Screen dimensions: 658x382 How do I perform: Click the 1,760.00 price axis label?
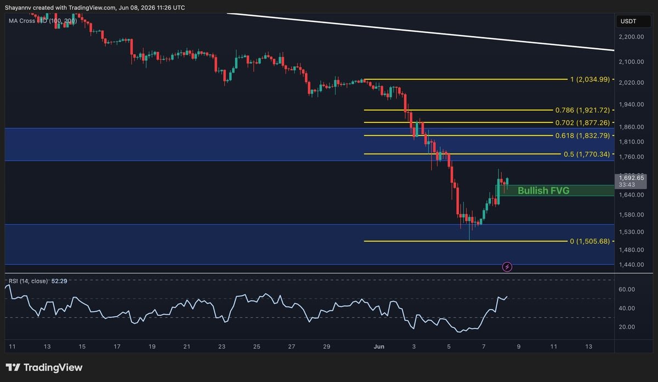(x=631, y=157)
